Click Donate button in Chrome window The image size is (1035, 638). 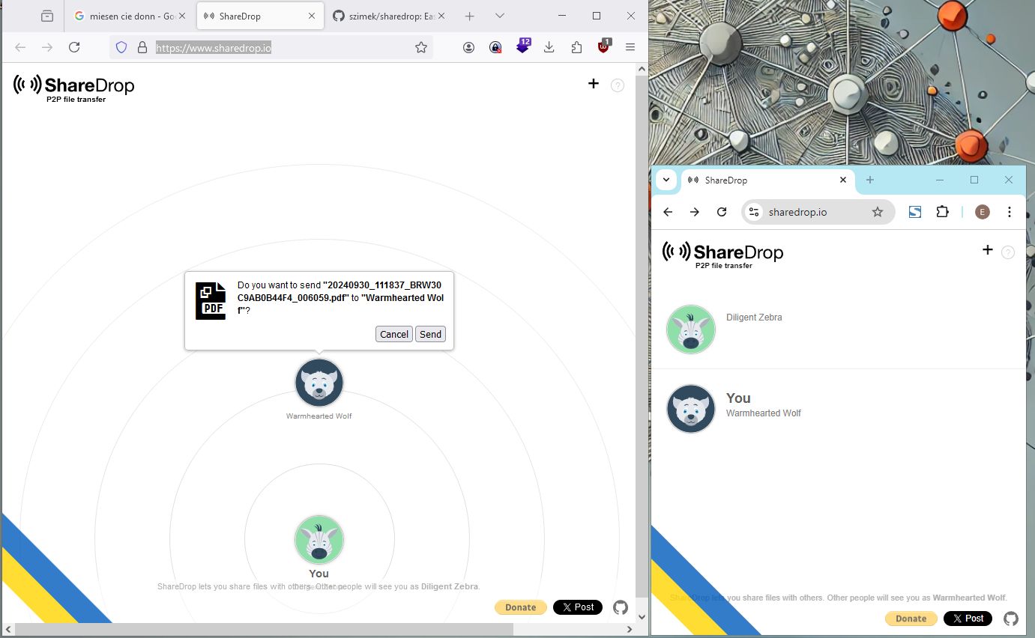pyautogui.click(x=911, y=619)
